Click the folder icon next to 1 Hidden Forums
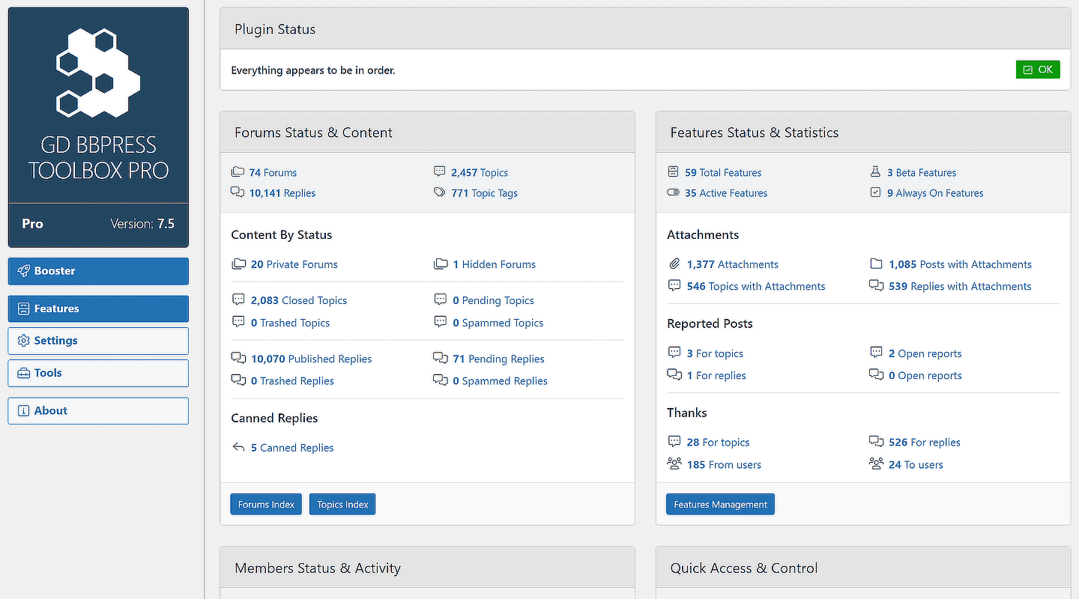 [441, 264]
